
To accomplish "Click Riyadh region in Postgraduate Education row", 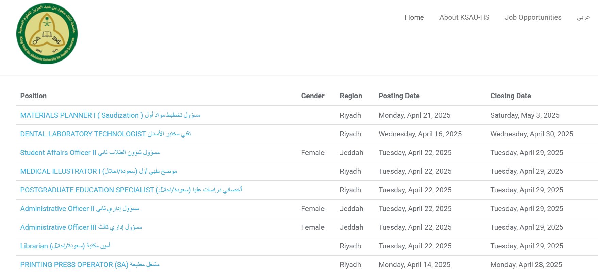I will (350, 190).
